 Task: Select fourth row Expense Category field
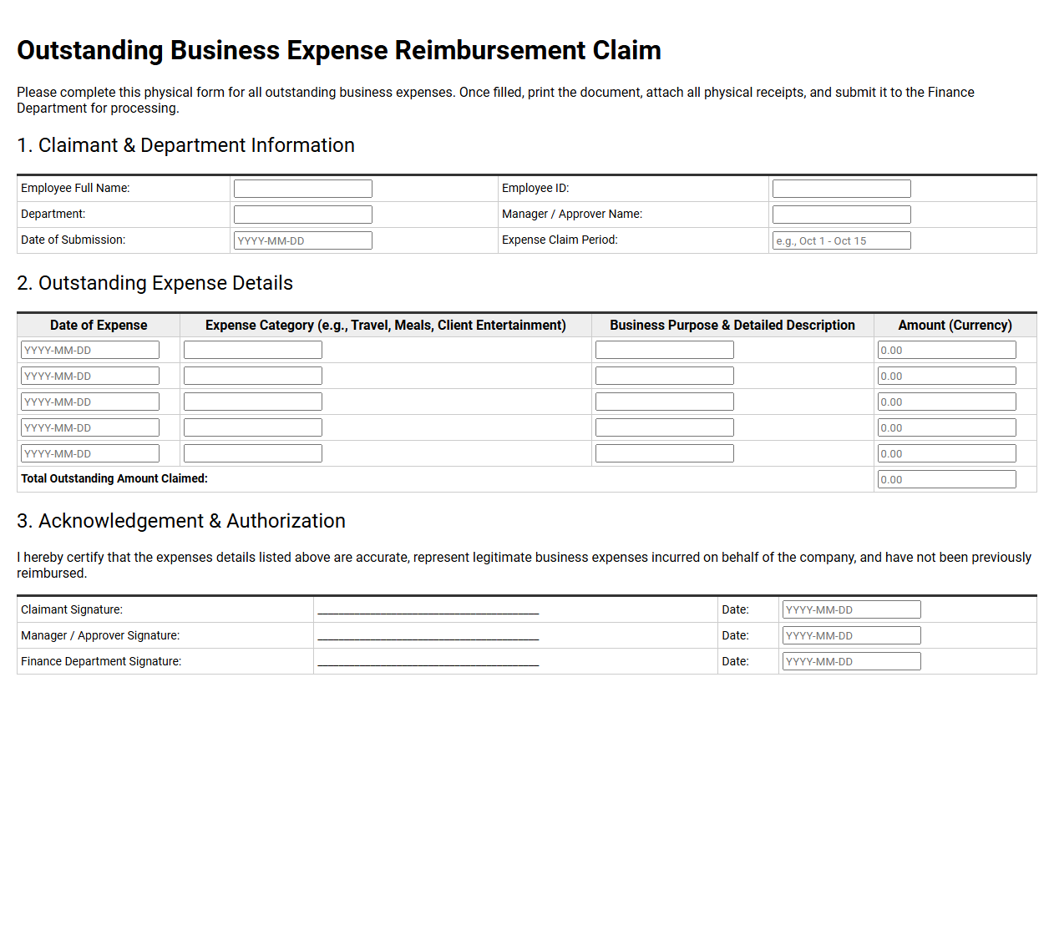(x=253, y=427)
